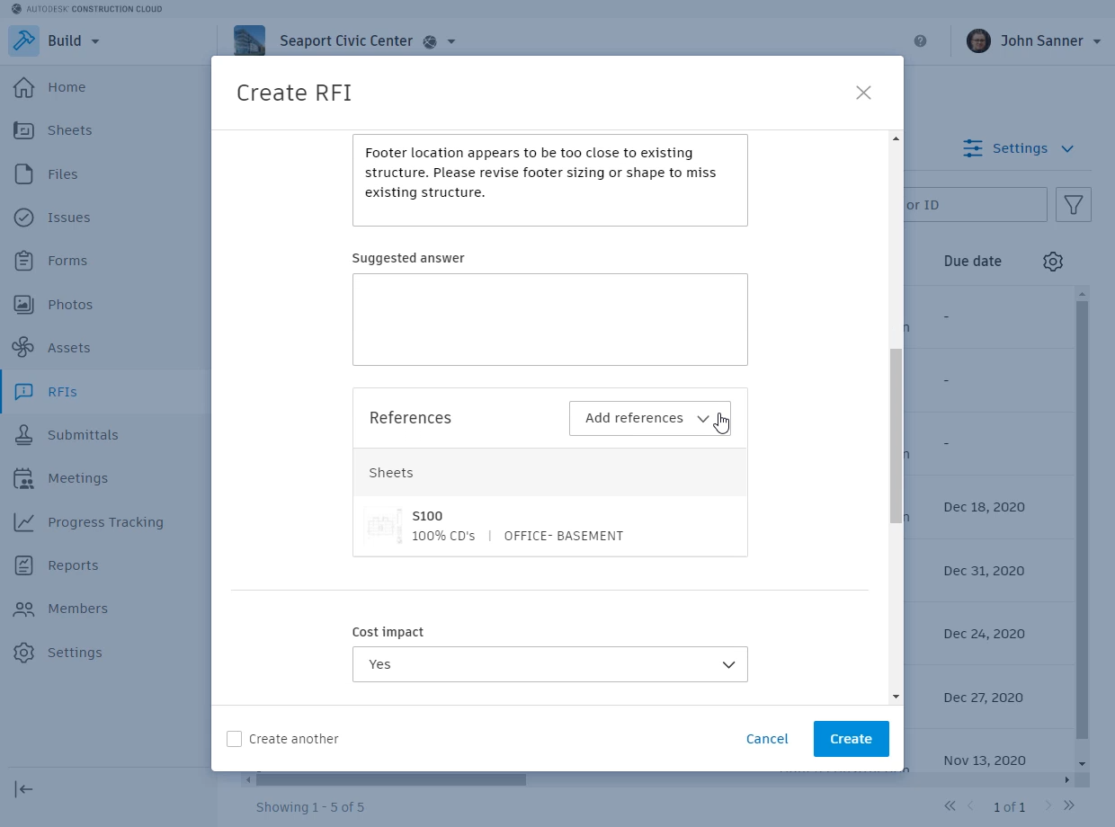Open the help question mark icon
Image resolution: width=1115 pixels, height=827 pixels.
(x=922, y=40)
